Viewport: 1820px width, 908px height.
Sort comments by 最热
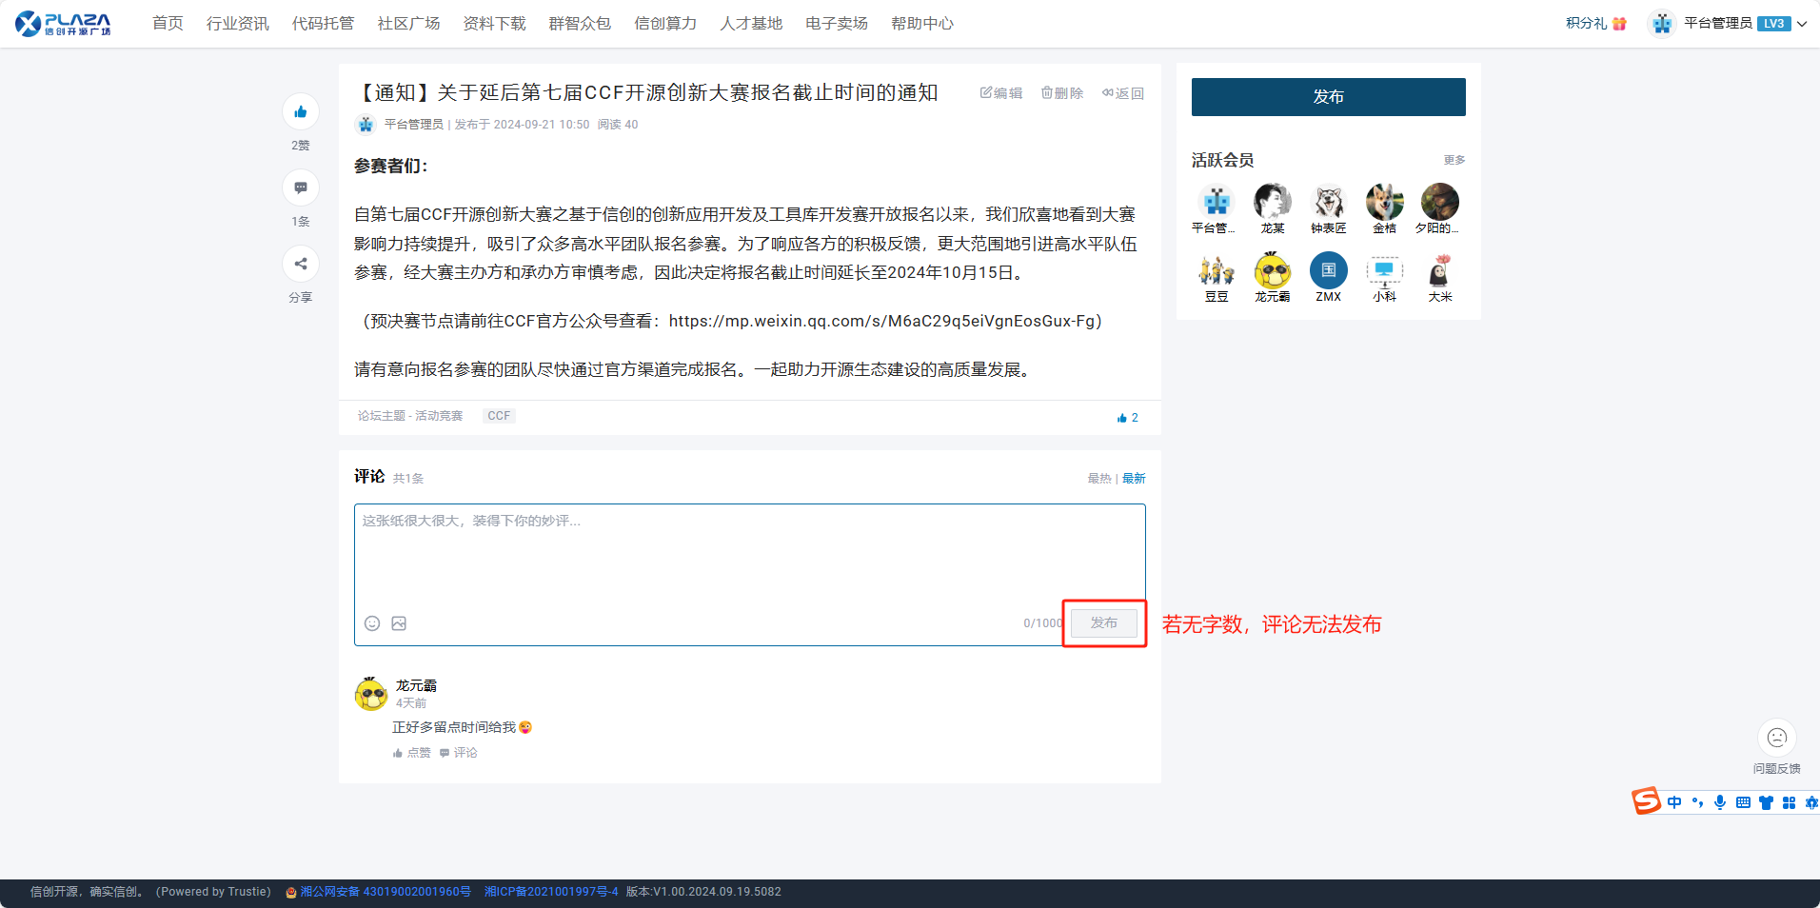pyautogui.click(x=1099, y=479)
